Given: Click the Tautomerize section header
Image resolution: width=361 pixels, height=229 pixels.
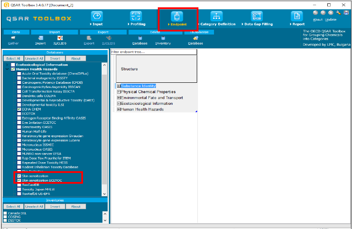Looking at the screenshot, I should 199,32.
